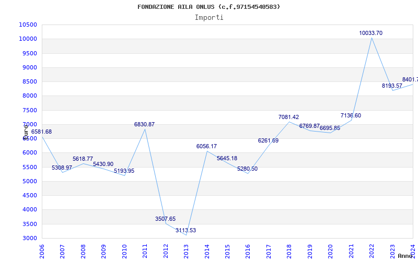The image size is (418, 261).
Task: Click x-axis year 2009
Action: click(x=103, y=252)
